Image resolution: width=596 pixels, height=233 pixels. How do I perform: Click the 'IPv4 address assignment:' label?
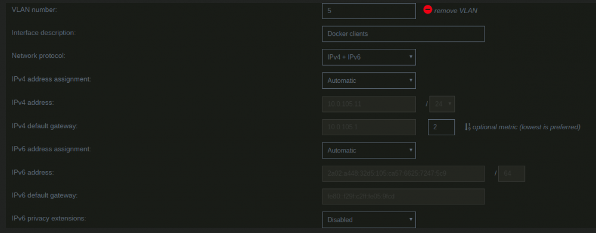[52, 79]
